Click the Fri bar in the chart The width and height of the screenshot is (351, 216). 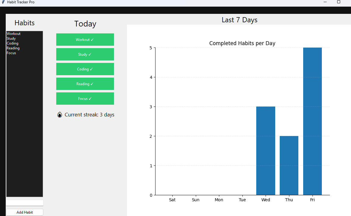tap(313, 121)
